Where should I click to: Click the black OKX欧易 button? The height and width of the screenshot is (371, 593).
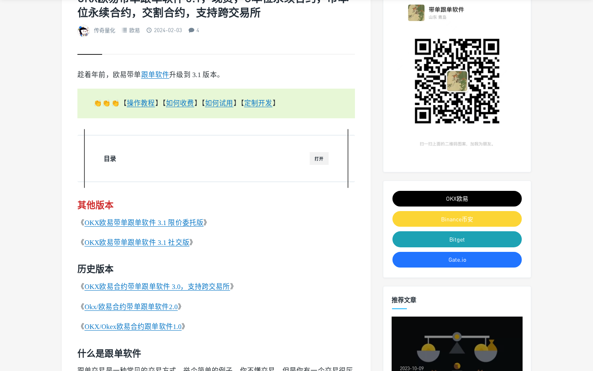[457, 199]
